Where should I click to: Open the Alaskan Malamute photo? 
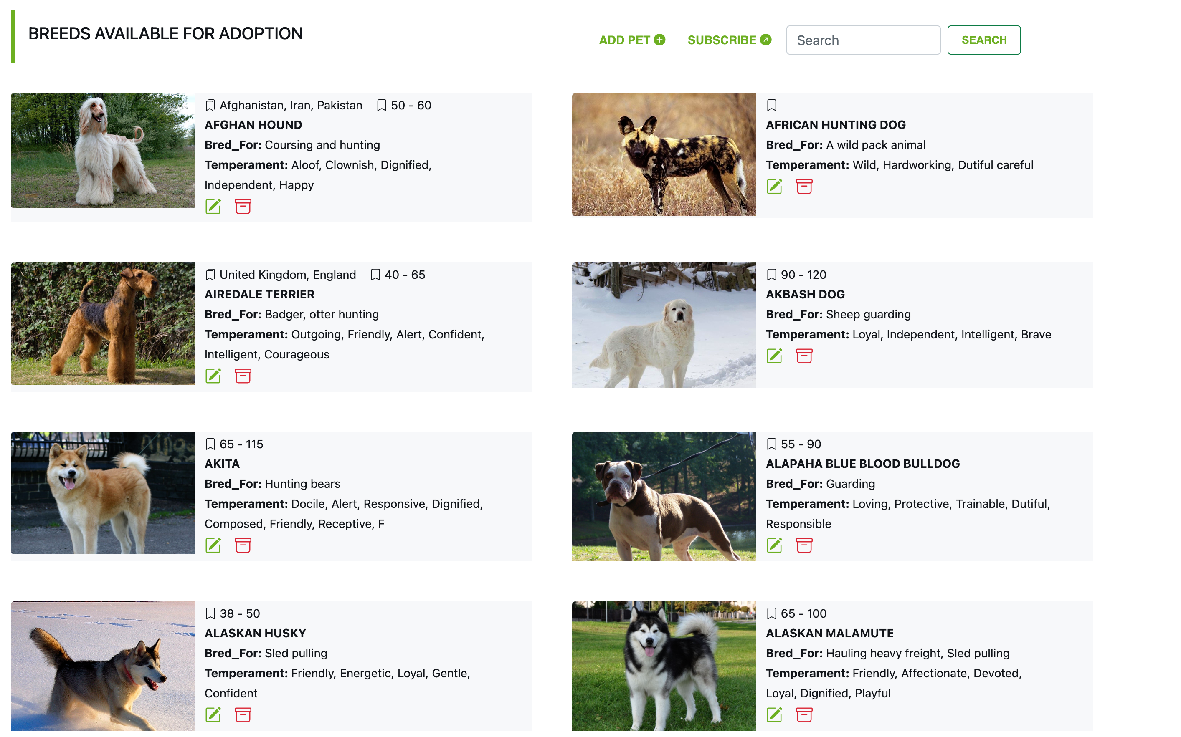663,665
